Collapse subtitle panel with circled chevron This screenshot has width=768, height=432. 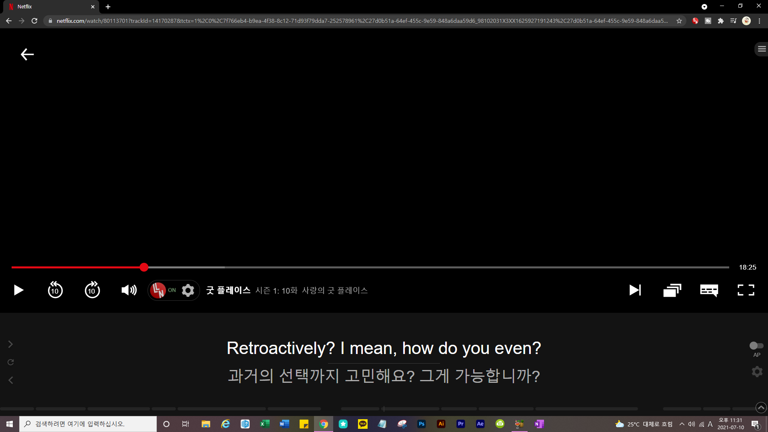(x=761, y=408)
